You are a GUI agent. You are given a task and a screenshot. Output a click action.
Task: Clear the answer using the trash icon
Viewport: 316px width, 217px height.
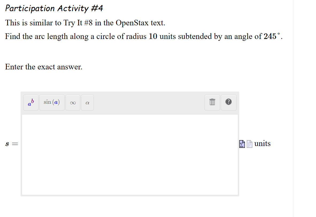(212, 102)
